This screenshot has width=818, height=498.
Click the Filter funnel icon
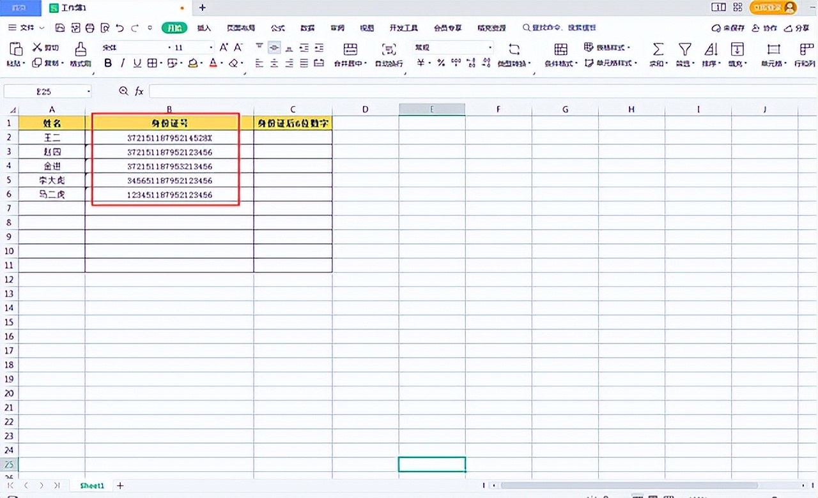point(684,49)
